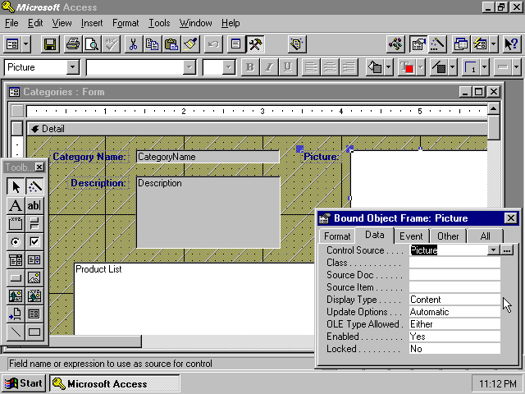Image resolution: width=525 pixels, height=394 pixels.
Task: Select the Label tool in Toolbox
Action: tap(16, 205)
